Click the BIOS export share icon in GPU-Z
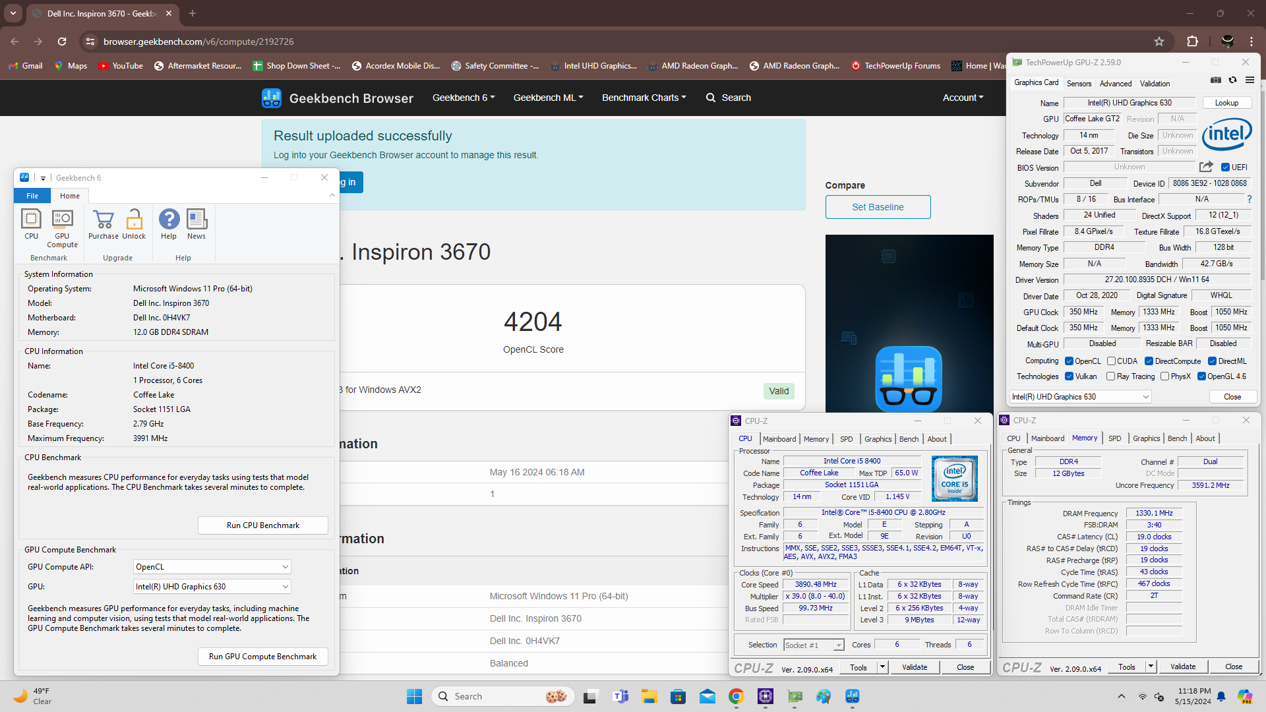The image size is (1266, 712). 1206,167
